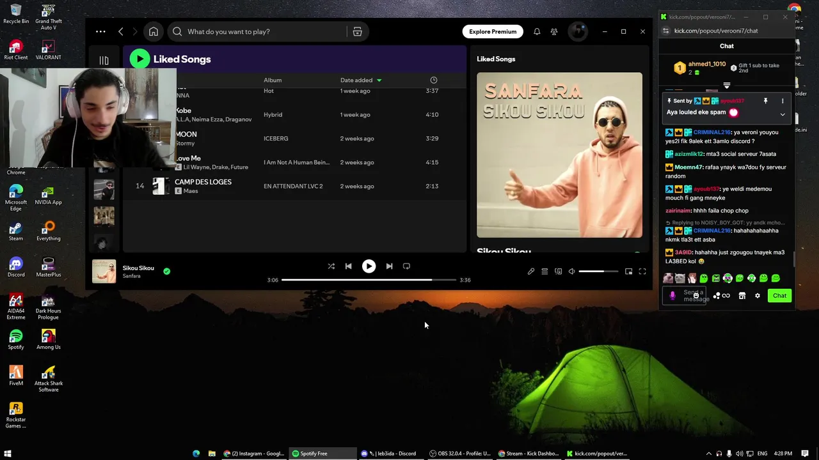Open Connect to a device
The height and width of the screenshot is (460, 819).
(558, 272)
